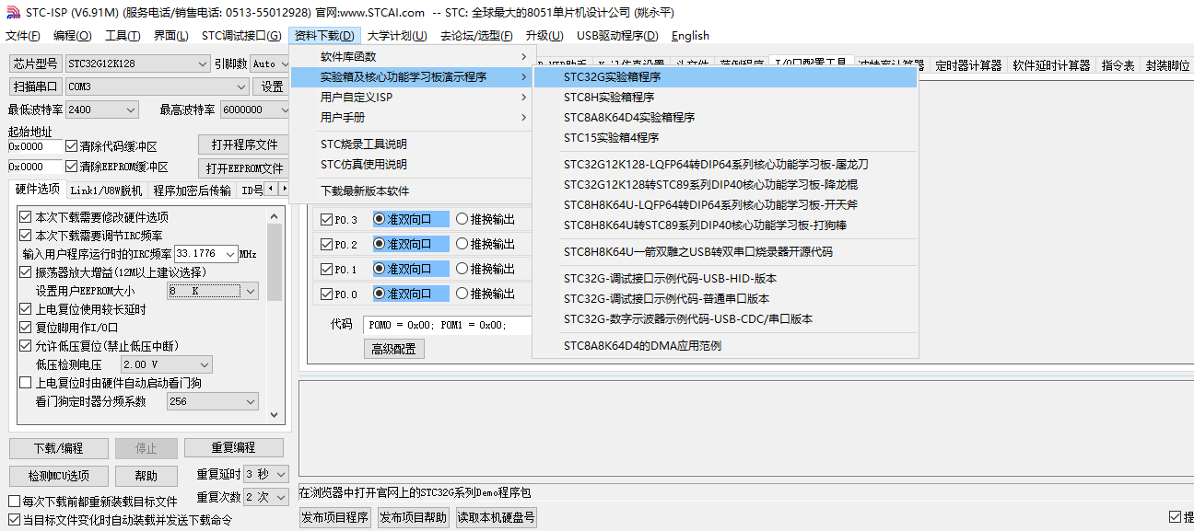Choose 下载最新版本软件 from the menu
The width and height of the screenshot is (1194, 531).
click(x=411, y=191)
